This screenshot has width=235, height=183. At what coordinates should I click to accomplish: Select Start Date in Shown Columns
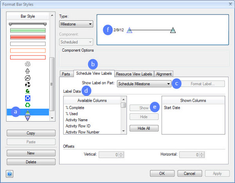(172, 108)
